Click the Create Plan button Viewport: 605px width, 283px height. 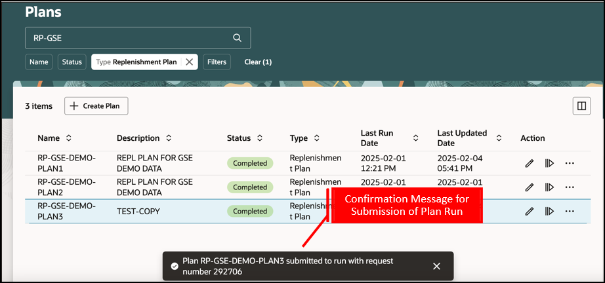96,106
